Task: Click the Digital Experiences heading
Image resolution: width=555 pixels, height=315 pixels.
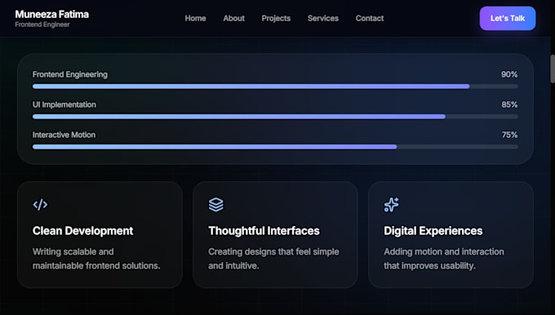Action: click(x=433, y=231)
